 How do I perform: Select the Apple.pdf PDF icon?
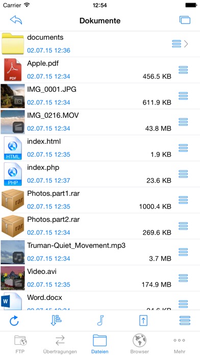[13, 70]
